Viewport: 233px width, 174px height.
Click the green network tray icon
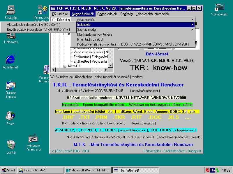(x=217, y=171)
